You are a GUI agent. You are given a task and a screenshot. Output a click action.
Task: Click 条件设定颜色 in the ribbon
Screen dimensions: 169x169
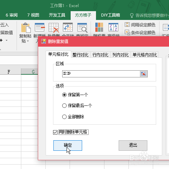[140, 32]
